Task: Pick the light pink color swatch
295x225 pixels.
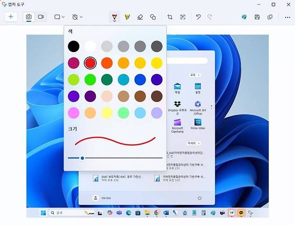Action: pyautogui.click(x=74, y=113)
